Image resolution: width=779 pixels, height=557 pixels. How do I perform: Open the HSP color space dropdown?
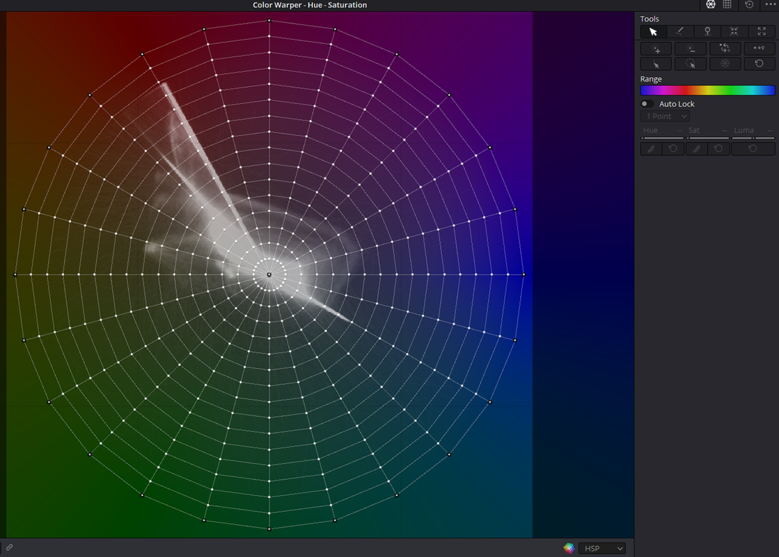601,549
